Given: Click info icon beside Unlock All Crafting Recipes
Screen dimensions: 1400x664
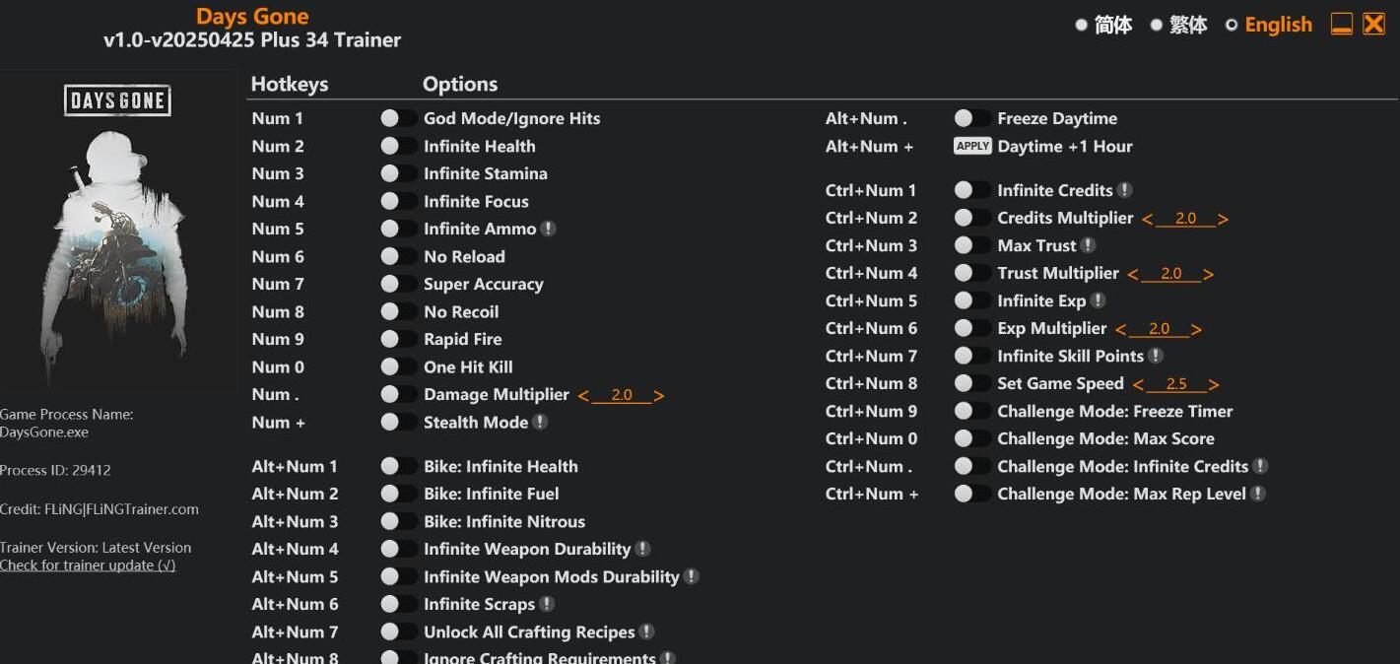Looking at the screenshot, I should coord(646,631).
